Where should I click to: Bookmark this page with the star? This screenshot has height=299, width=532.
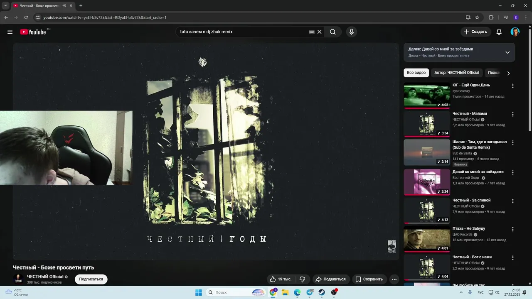click(477, 17)
